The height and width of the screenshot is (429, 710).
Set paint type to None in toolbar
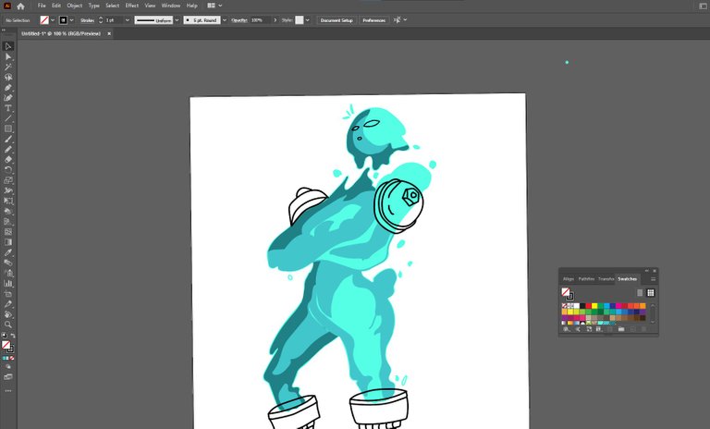pyautogui.click(x=12, y=359)
